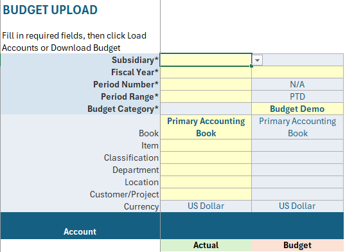The image size is (345, 252).
Task: Select the empty Subsidiary input cell
Action: click(206, 60)
